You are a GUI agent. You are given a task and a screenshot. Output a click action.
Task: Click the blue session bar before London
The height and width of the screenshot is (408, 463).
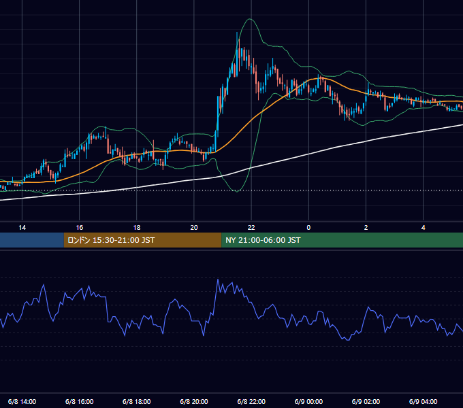(x=32, y=240)
